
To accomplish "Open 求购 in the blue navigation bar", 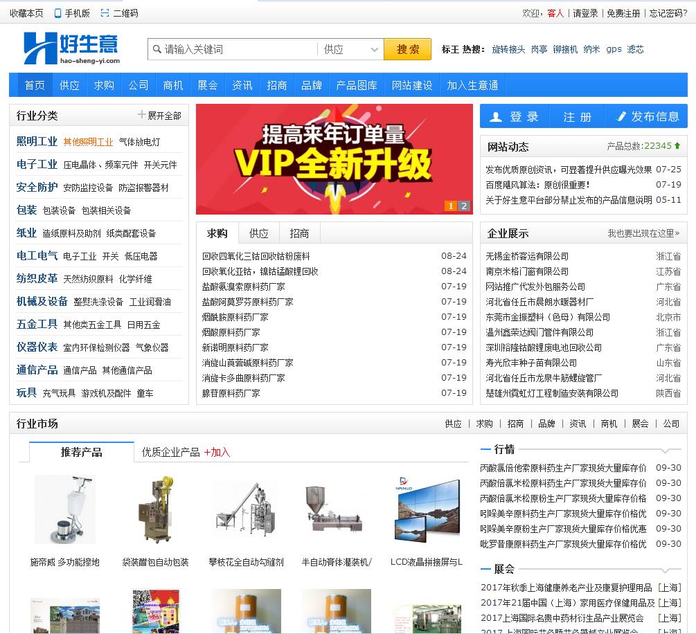I will click(104, 85).
